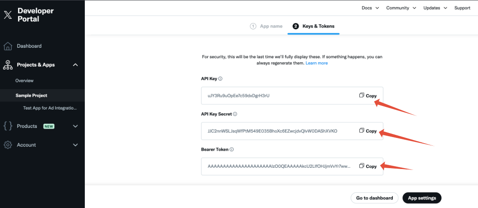
Task: Click the step 2 circle icon
Action: point(295,26)
